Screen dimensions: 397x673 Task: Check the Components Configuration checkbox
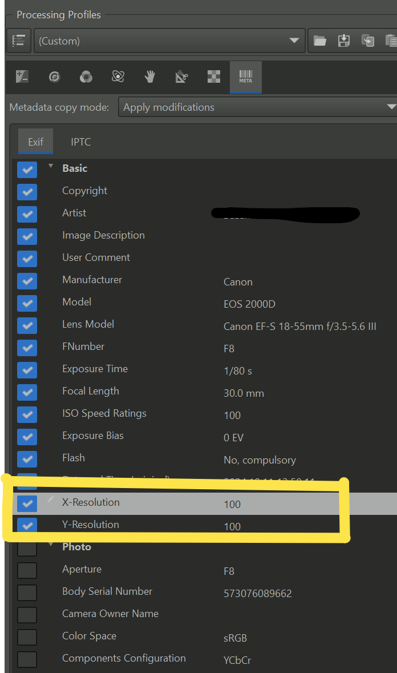[x=27, y=660]
